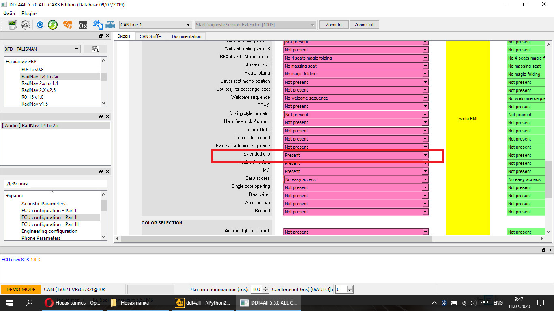Open the CAN Line 1 dropdown

point(155,25)
